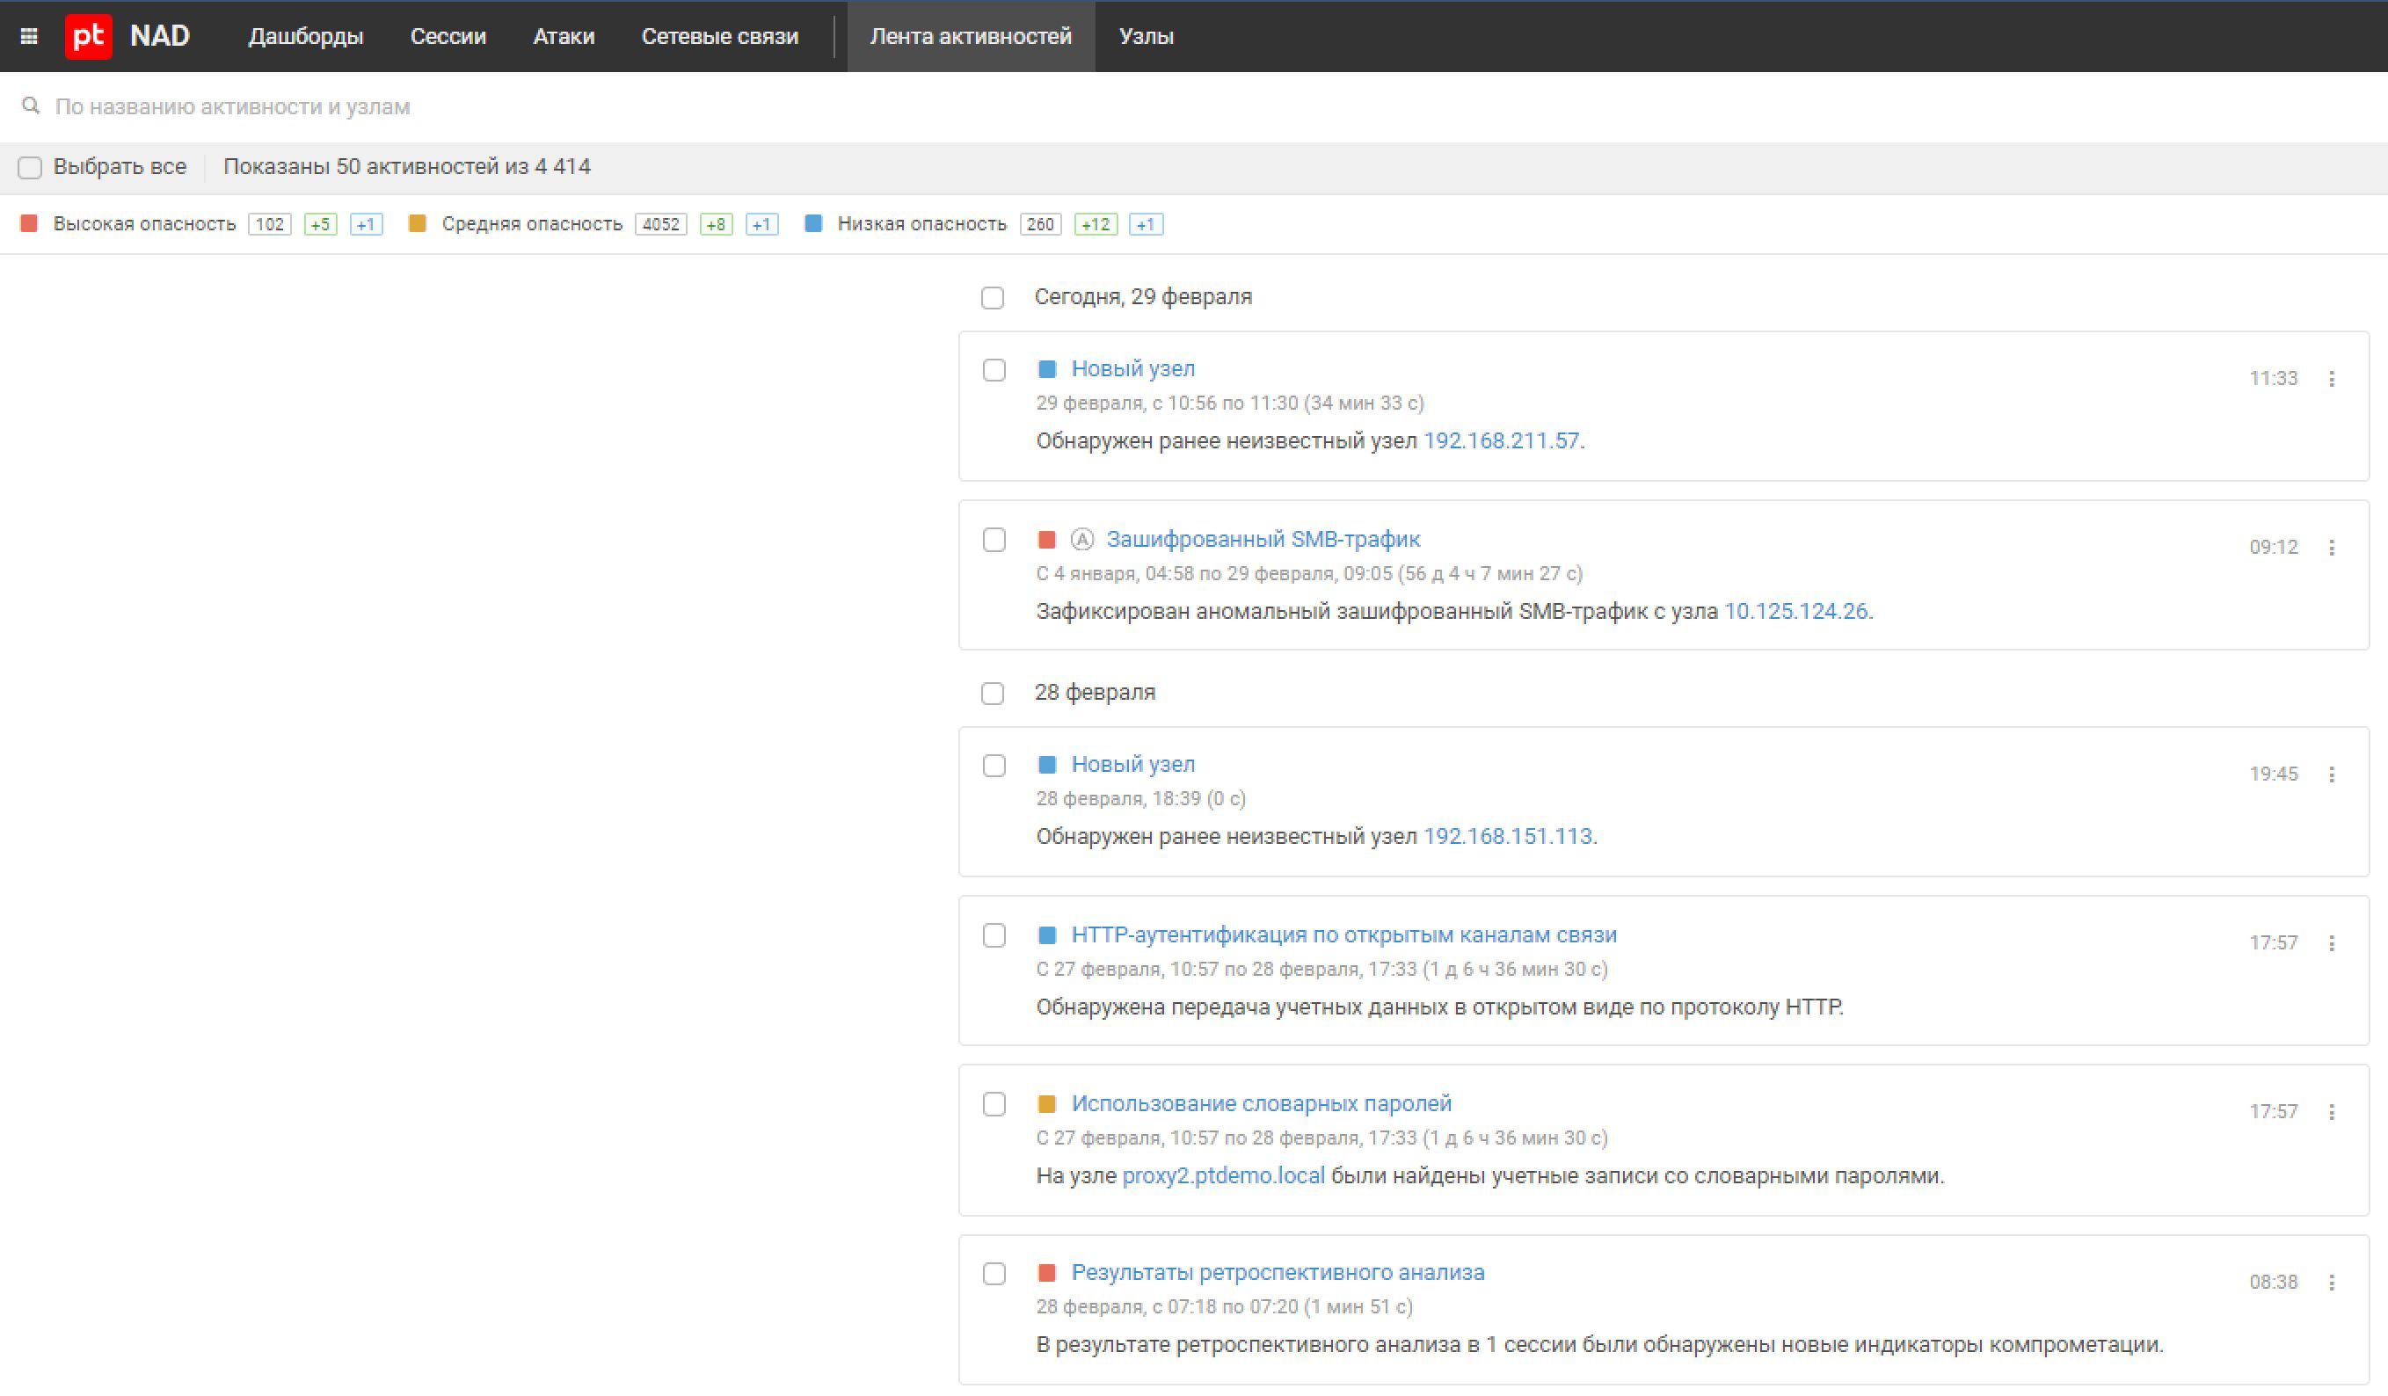Click the search magnifier icon
Viewport: 2388px width, 1396px height.
[32, 105]
